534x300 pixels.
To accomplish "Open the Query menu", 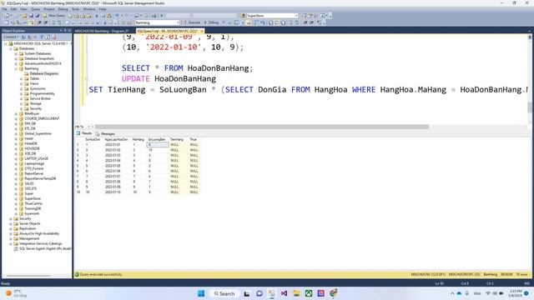I will point(35,9).
